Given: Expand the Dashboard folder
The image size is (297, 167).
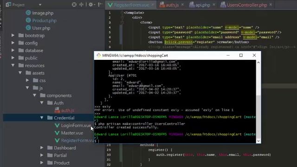Looking at the screenshot, I should pyautogui.click(x=42, y=148).
